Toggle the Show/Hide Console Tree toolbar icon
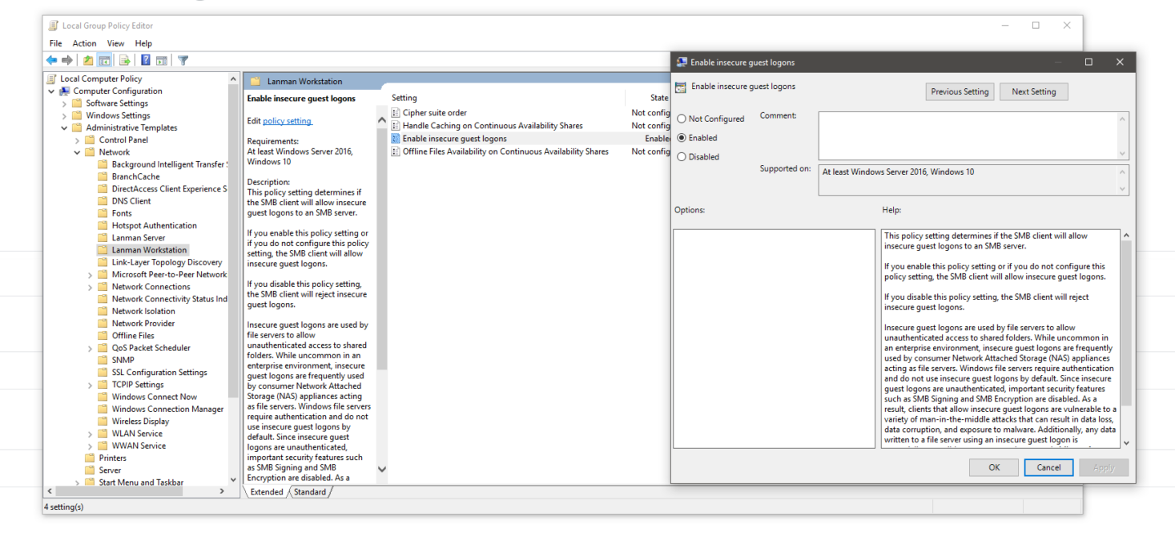 (104, 60)
